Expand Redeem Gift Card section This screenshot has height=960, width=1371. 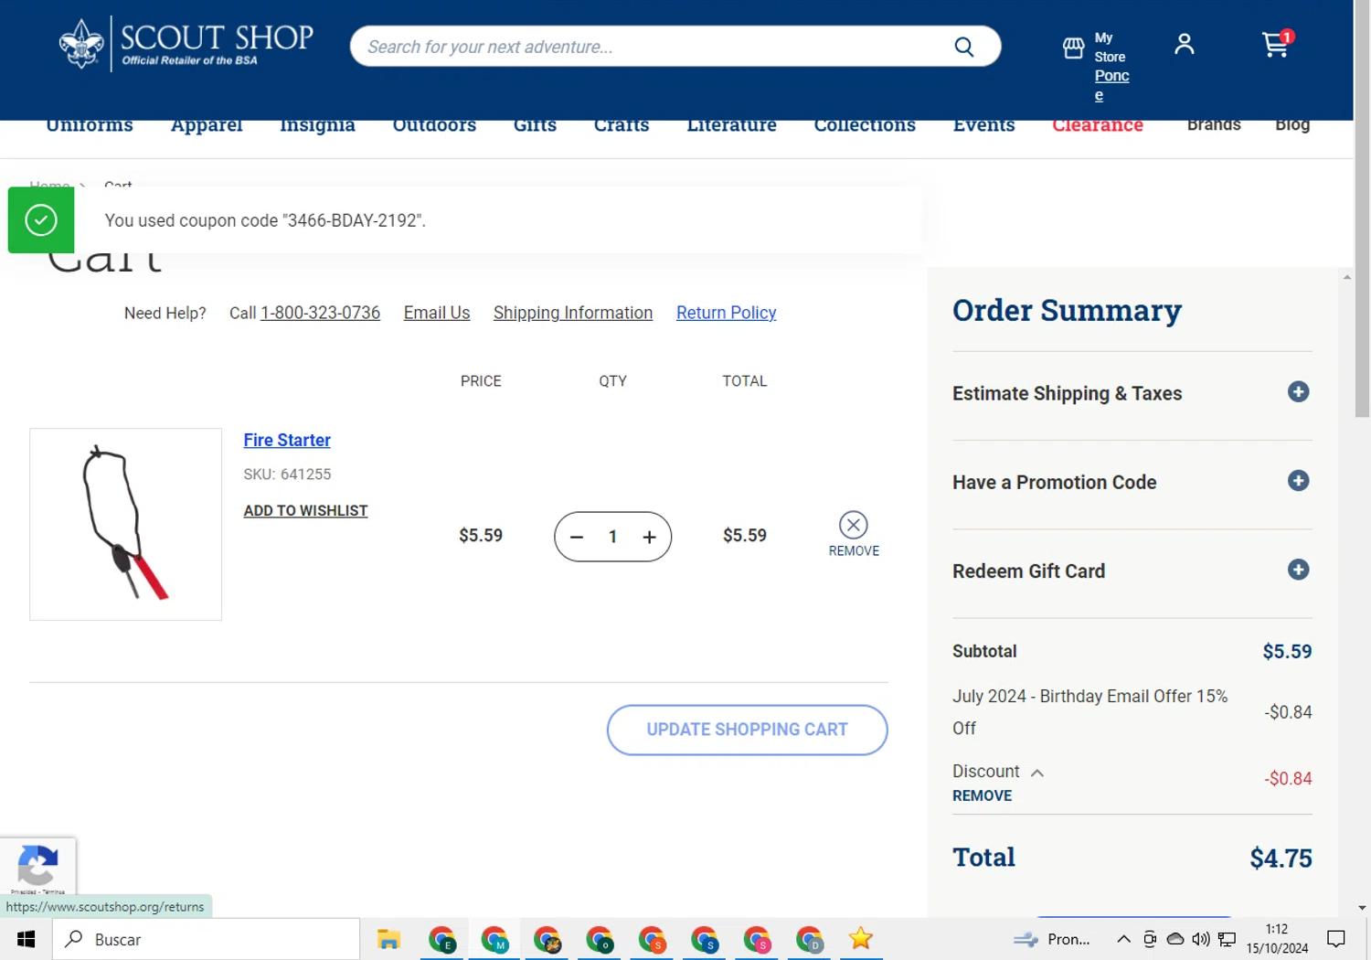pos(1298,570)
